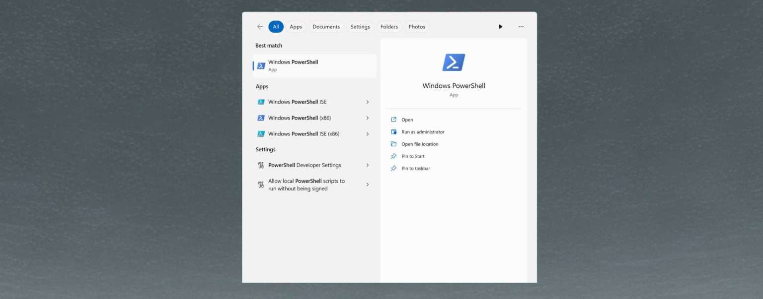Viewport: 763px width, 299px height.
Task: Click the Run as administrator shield icon
Action: [x=394, y=132]
